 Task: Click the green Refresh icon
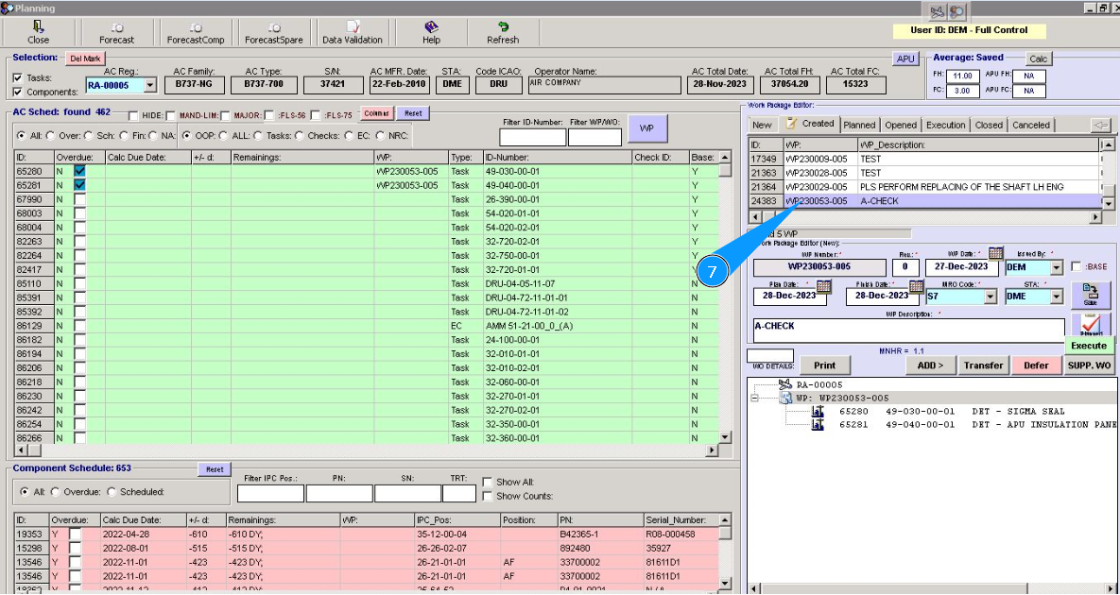click(503, 28)
